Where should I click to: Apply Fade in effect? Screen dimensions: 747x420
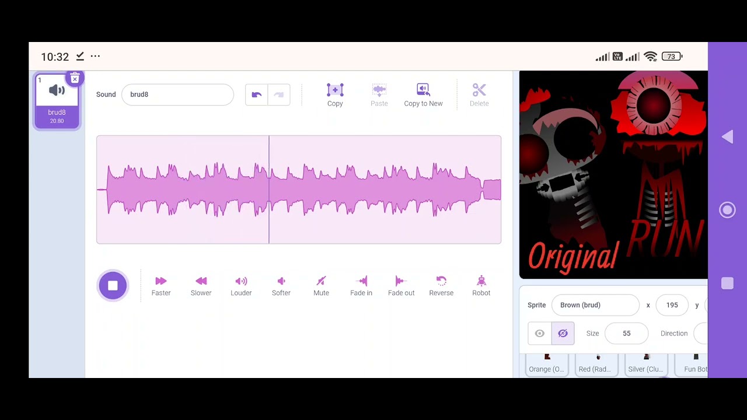[361, 285]
